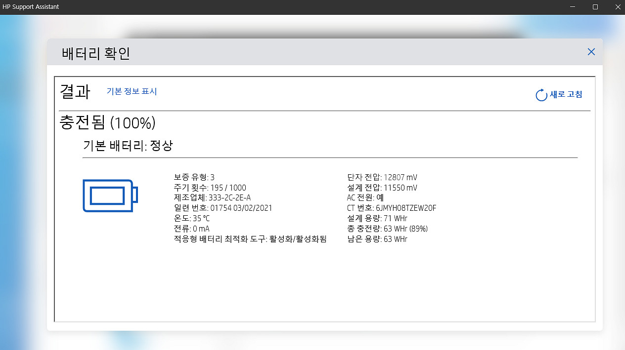Select the 보증 유형: 3 line
The image size is (625, 350).
[x=194, y=177]
